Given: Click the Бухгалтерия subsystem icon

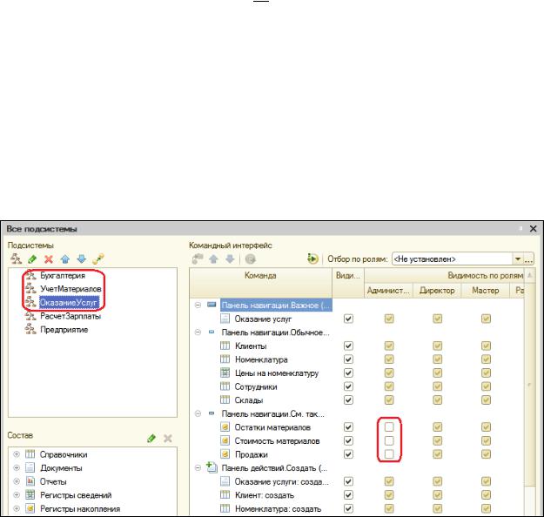Looking at the screenshot, I should 30,276.
